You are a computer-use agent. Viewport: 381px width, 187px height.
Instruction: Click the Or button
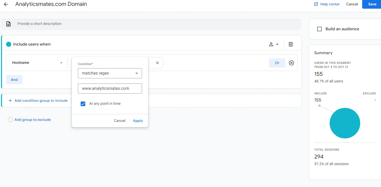coord(277,63)
